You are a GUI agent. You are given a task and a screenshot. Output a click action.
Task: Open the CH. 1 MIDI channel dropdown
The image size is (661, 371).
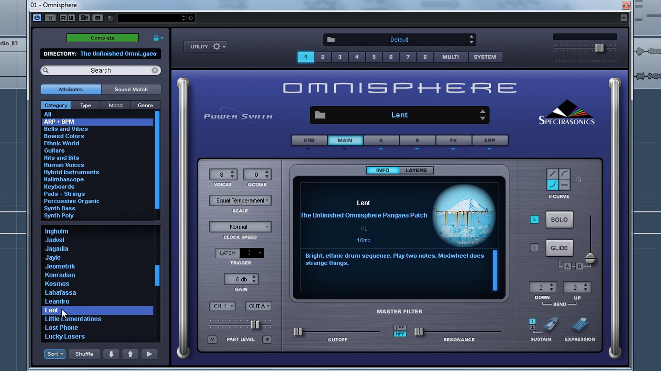tap(222, 306)
